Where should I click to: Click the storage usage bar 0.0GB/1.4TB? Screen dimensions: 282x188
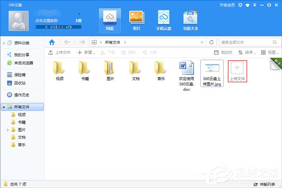tap(58, 27)
